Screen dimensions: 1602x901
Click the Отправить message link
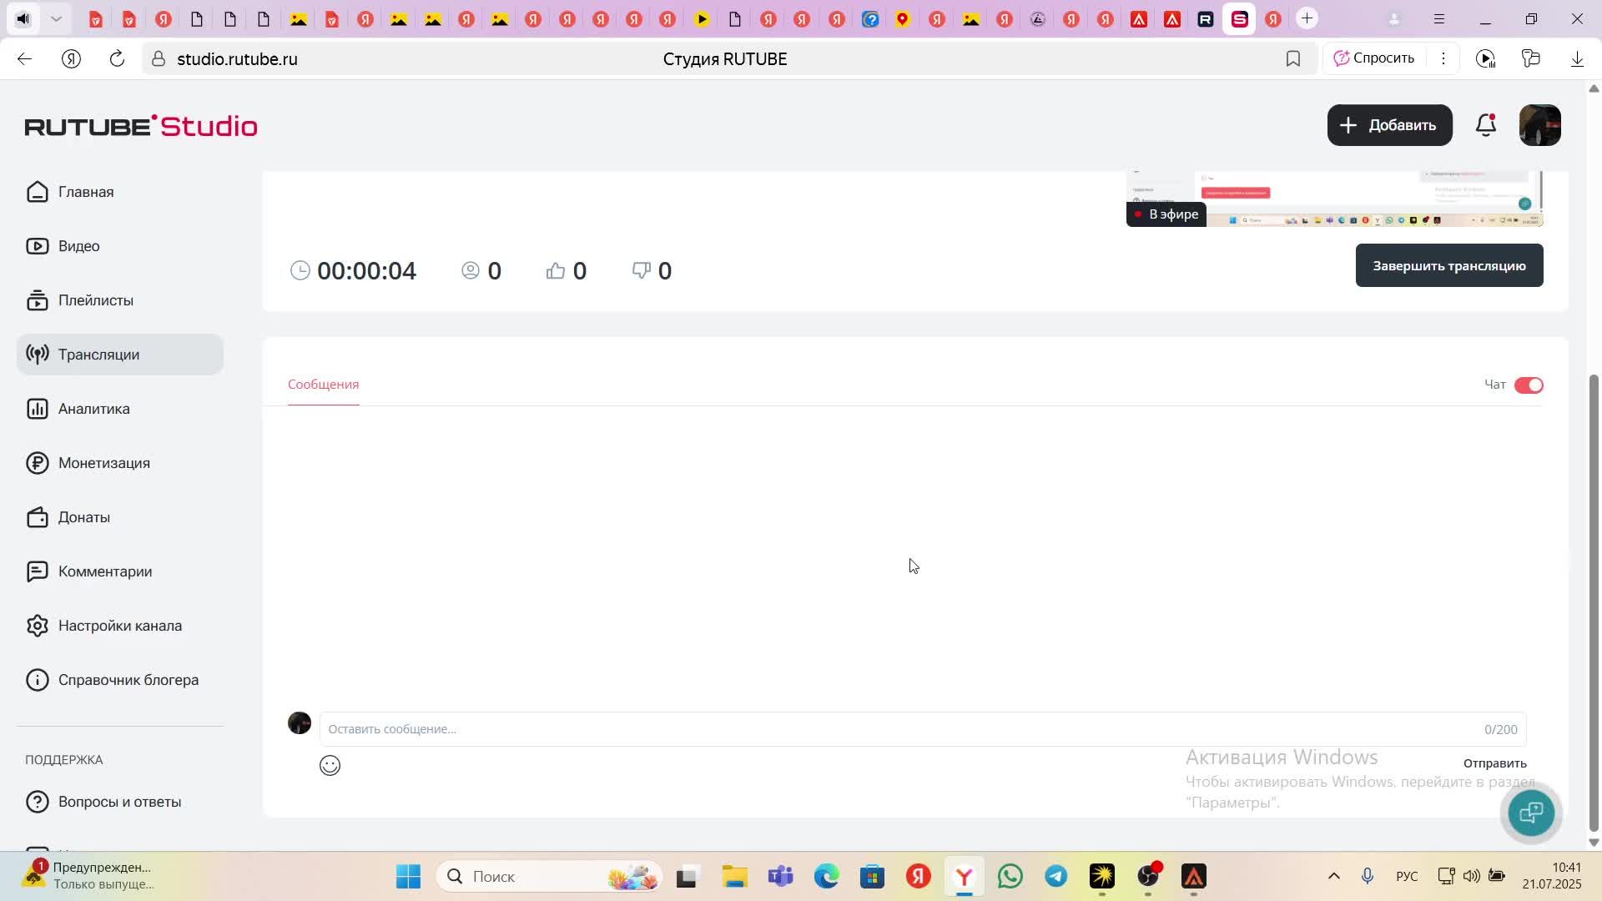click(x=1494, y=763)
